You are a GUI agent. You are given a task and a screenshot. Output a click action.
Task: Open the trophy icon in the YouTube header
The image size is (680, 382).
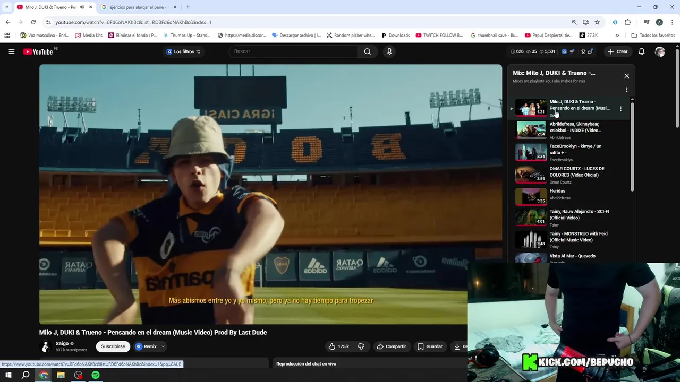pyautogui.click(x=583, y=51)
